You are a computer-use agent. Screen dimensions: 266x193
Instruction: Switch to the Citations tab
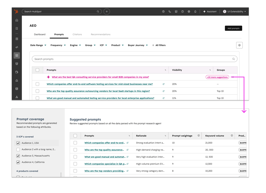77,34
